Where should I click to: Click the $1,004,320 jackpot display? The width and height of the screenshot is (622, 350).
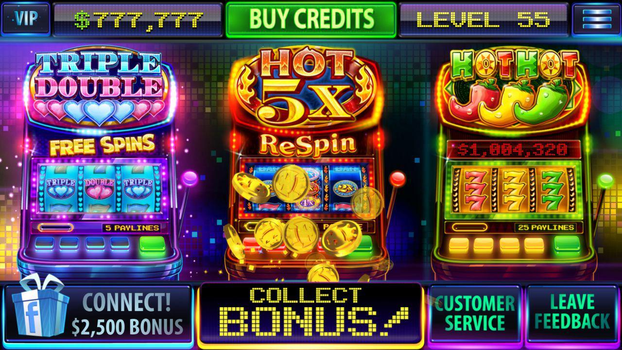(x=514, y=149)
